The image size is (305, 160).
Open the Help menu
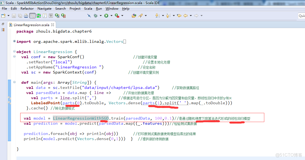point(126,9)
